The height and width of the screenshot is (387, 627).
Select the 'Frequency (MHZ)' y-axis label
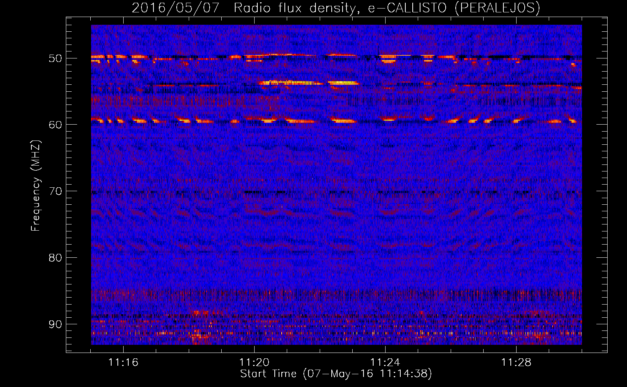(x=36, y=186)
